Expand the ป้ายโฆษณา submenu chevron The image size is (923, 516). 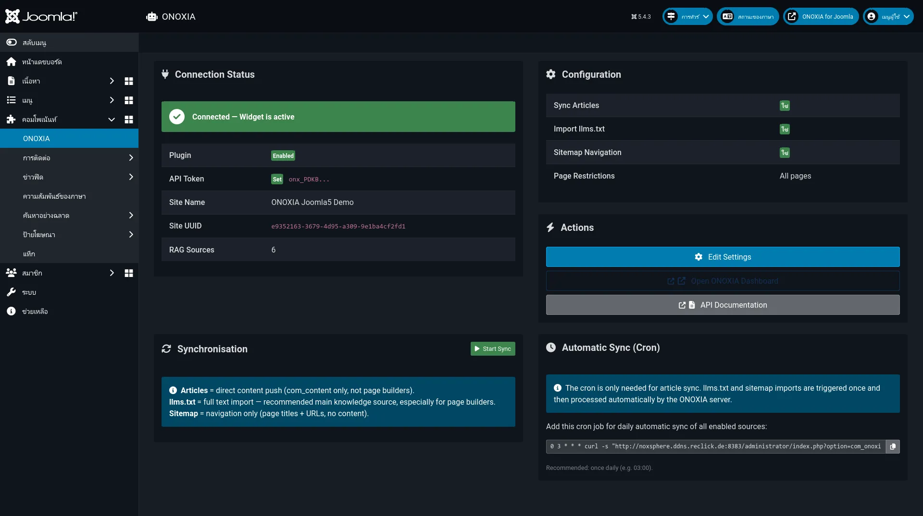(131, 235)
